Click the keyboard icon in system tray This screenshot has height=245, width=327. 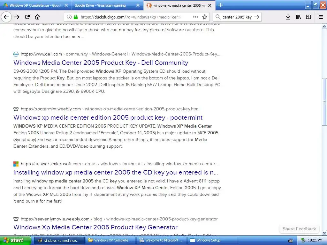point(291,241)
